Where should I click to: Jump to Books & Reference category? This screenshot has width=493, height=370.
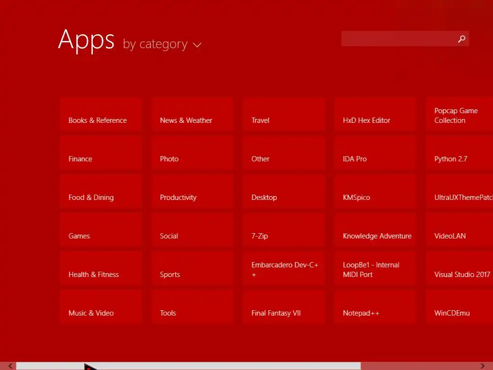tap(101, 114)
